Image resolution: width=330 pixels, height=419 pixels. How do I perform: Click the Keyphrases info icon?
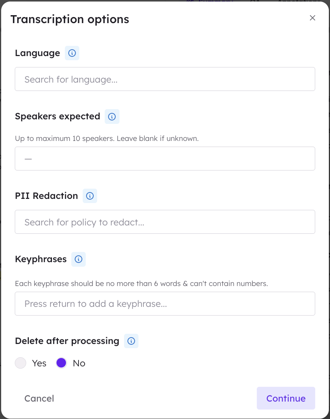pos(79,259)
